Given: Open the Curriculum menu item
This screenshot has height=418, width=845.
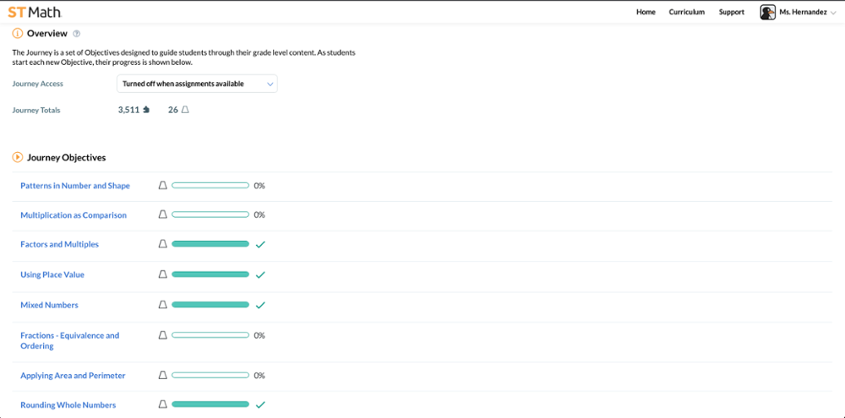Looking at the screenshot, I should pos(686,13).
